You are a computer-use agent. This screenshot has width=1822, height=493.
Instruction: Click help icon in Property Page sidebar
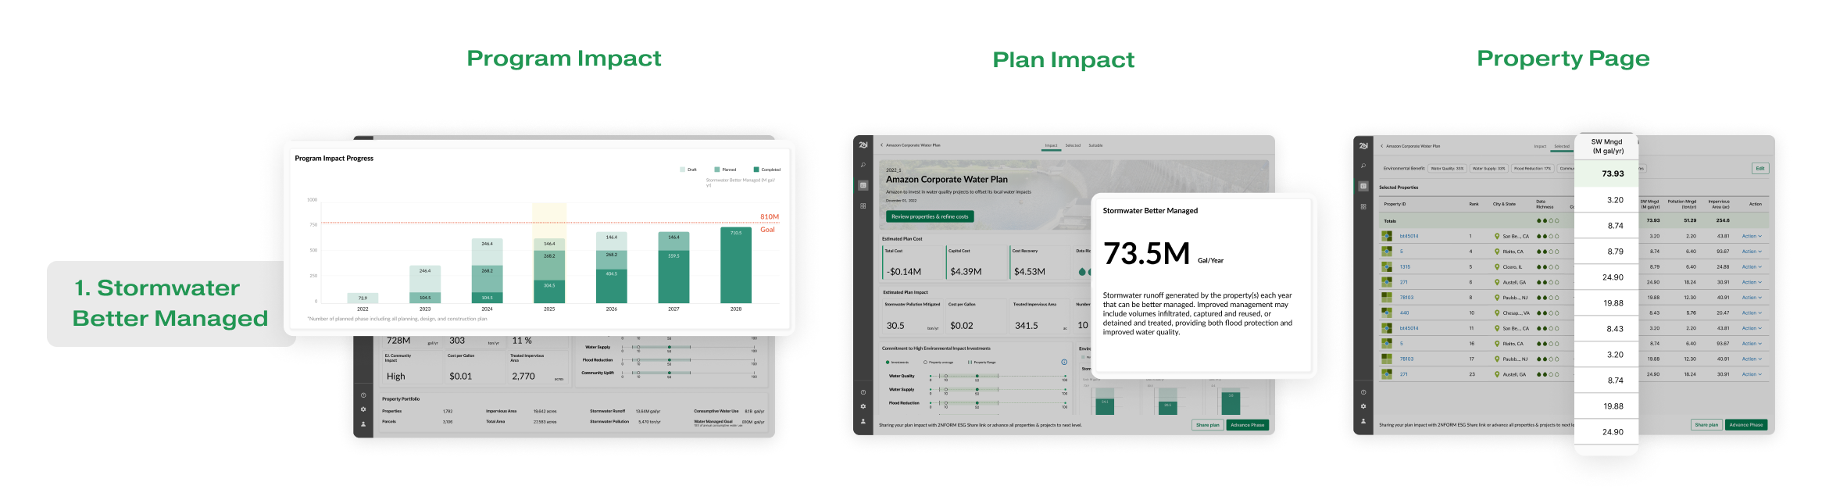point(1363,392)
